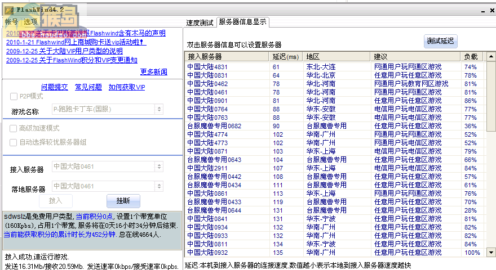Select server row 中国大陆0901
The width and height of the screenshot is (496, 270).
(335, 101)
